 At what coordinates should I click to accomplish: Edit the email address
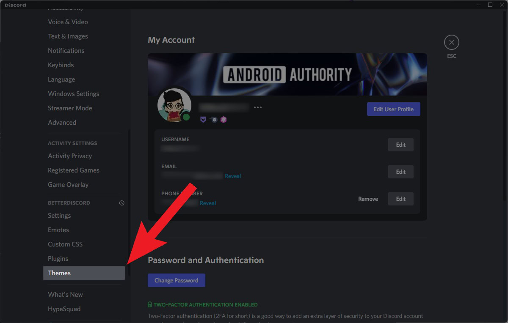click(400, 172)
